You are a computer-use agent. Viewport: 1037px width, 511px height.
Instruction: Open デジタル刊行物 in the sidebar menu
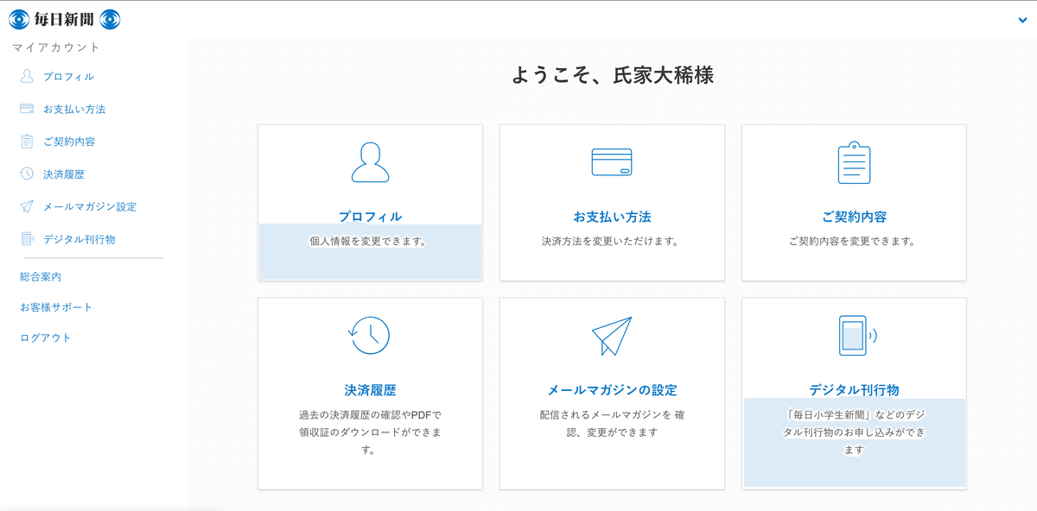point(80,239)
